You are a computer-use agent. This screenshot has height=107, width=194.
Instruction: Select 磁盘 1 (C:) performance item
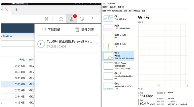[118, 46]
